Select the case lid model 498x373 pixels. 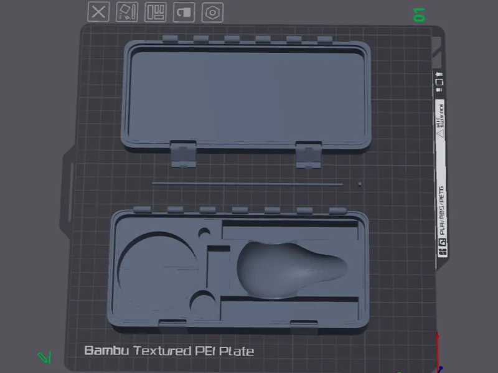tap(246, 97)
